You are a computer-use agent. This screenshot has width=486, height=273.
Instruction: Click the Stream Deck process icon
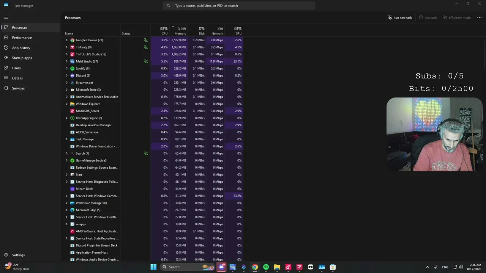click(72, 189)
